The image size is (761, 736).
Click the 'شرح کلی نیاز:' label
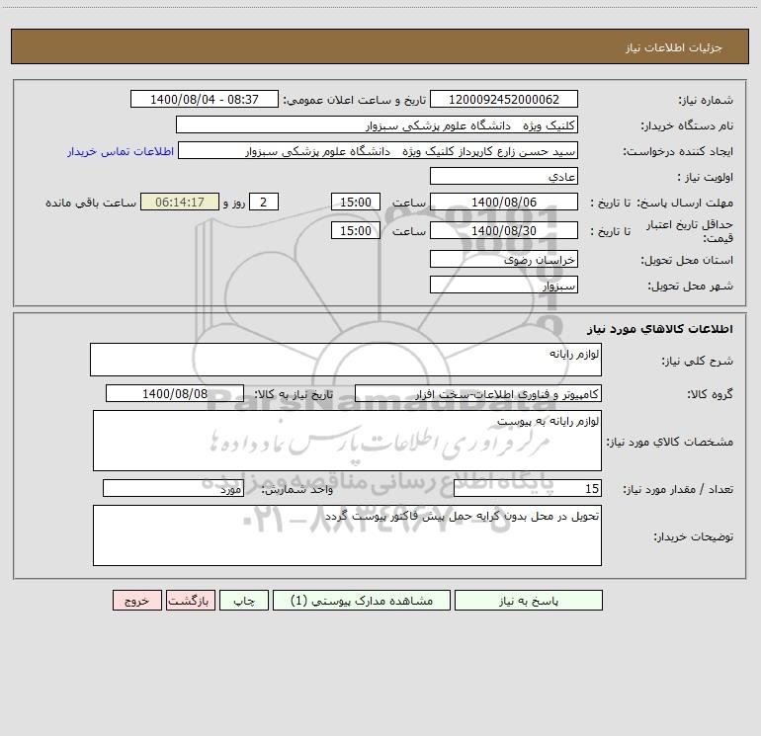(x=698, y=361)
